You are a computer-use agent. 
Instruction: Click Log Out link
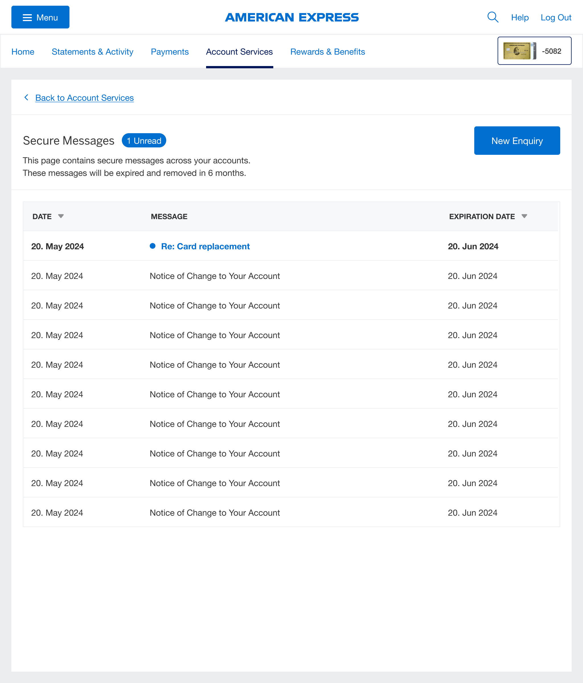pos(556,17)
